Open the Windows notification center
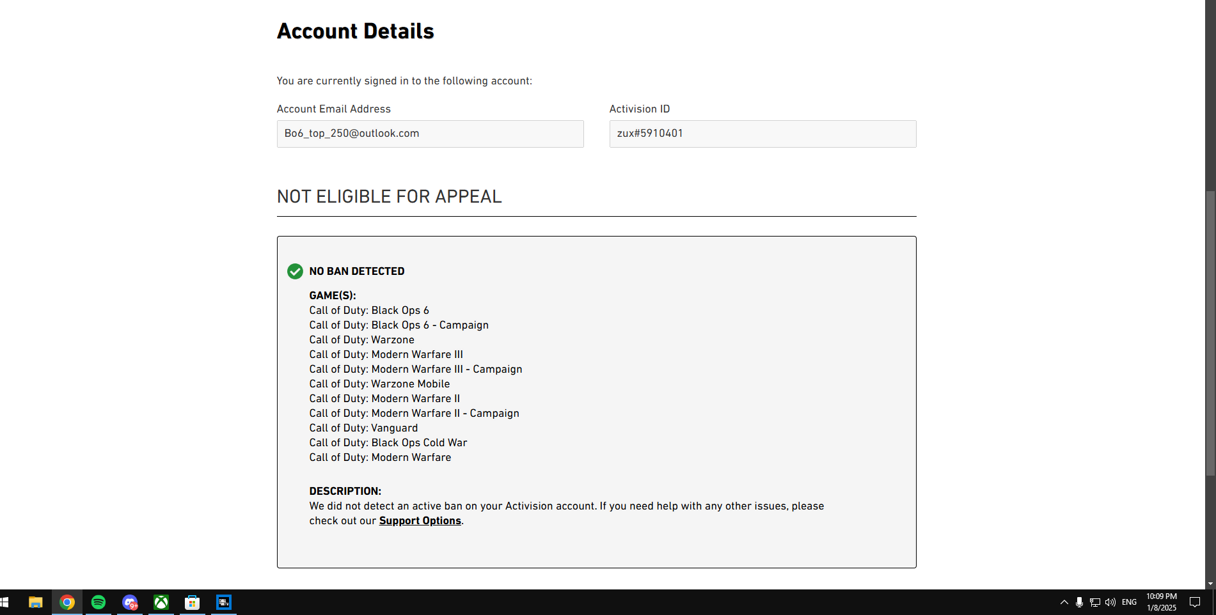Viewport: 1216px width, 615px height. [x=1194, y=602]
